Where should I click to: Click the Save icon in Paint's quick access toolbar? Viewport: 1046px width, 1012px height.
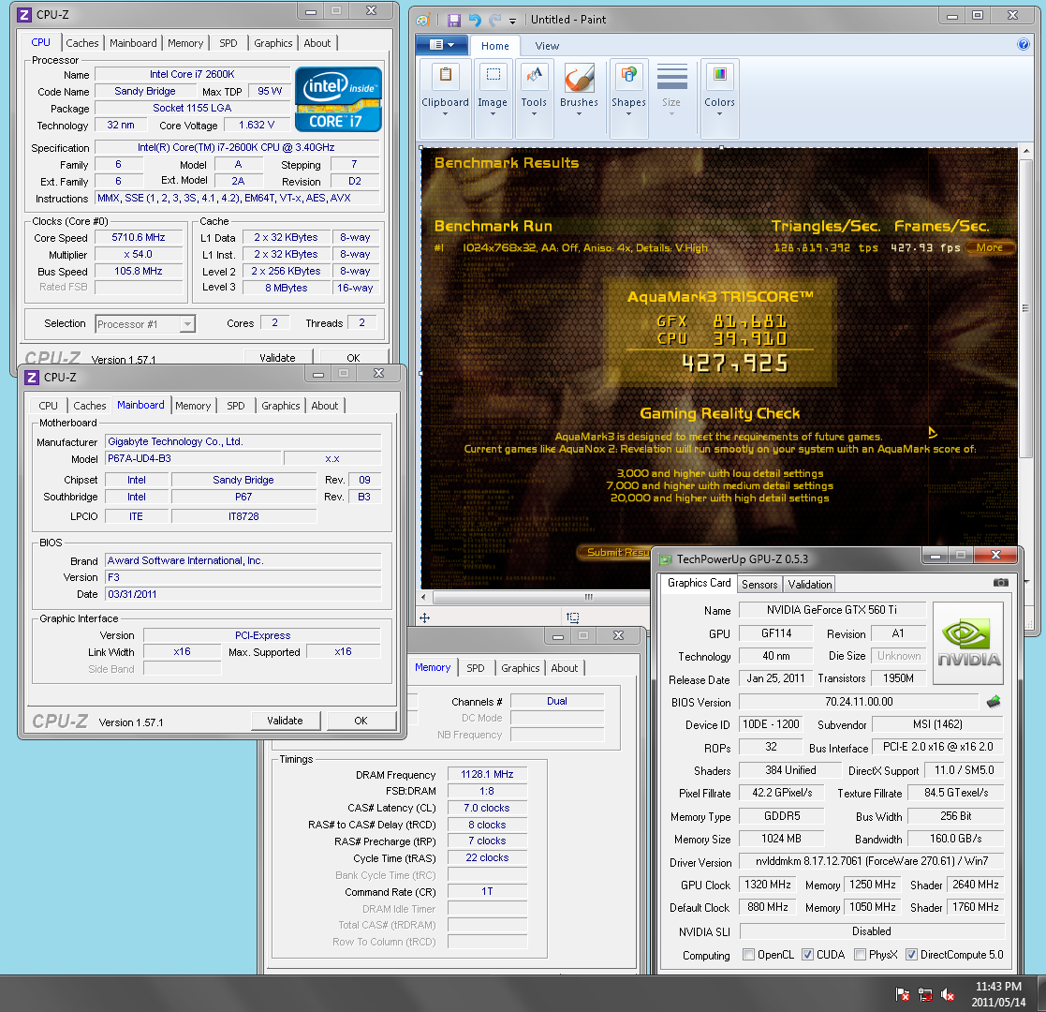click(454, 20)
